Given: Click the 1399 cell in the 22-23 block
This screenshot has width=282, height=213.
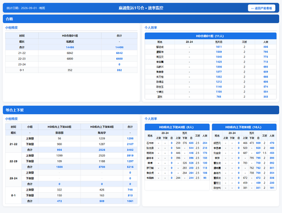Looking at the screenshot, I should [59, 156].
